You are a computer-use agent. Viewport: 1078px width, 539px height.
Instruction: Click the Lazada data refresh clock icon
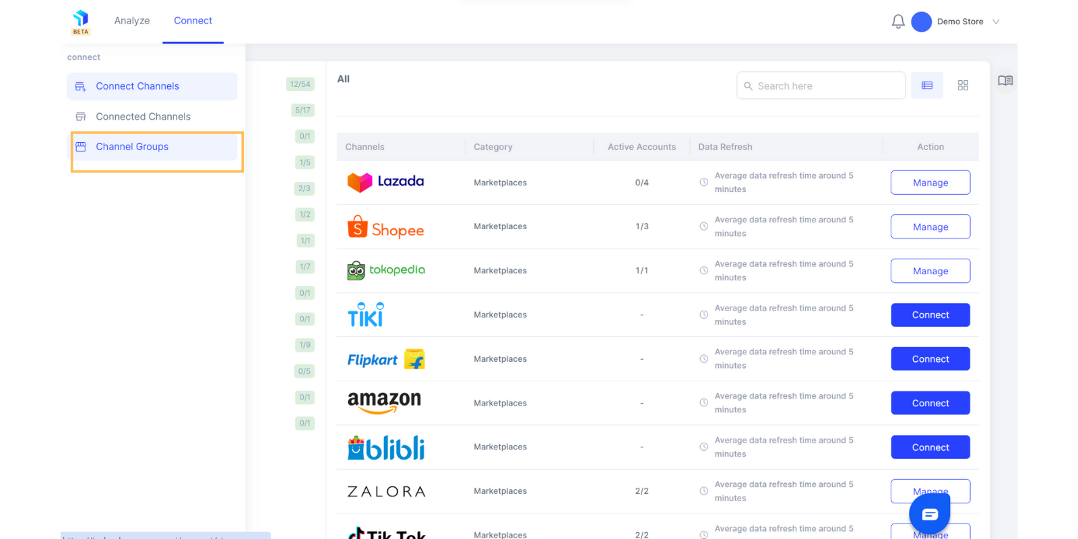pos(703,182)
